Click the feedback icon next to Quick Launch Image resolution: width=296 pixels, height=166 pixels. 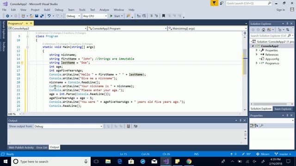click(222, 3)
